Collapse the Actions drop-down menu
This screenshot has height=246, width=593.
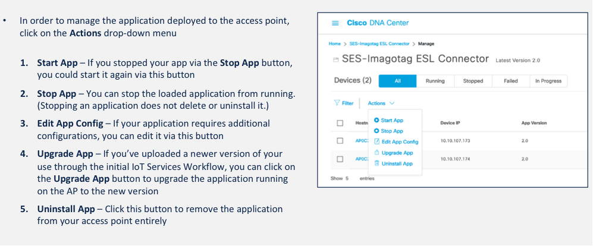pos(381,103)
